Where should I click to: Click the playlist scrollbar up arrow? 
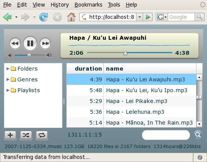point(199,77)
